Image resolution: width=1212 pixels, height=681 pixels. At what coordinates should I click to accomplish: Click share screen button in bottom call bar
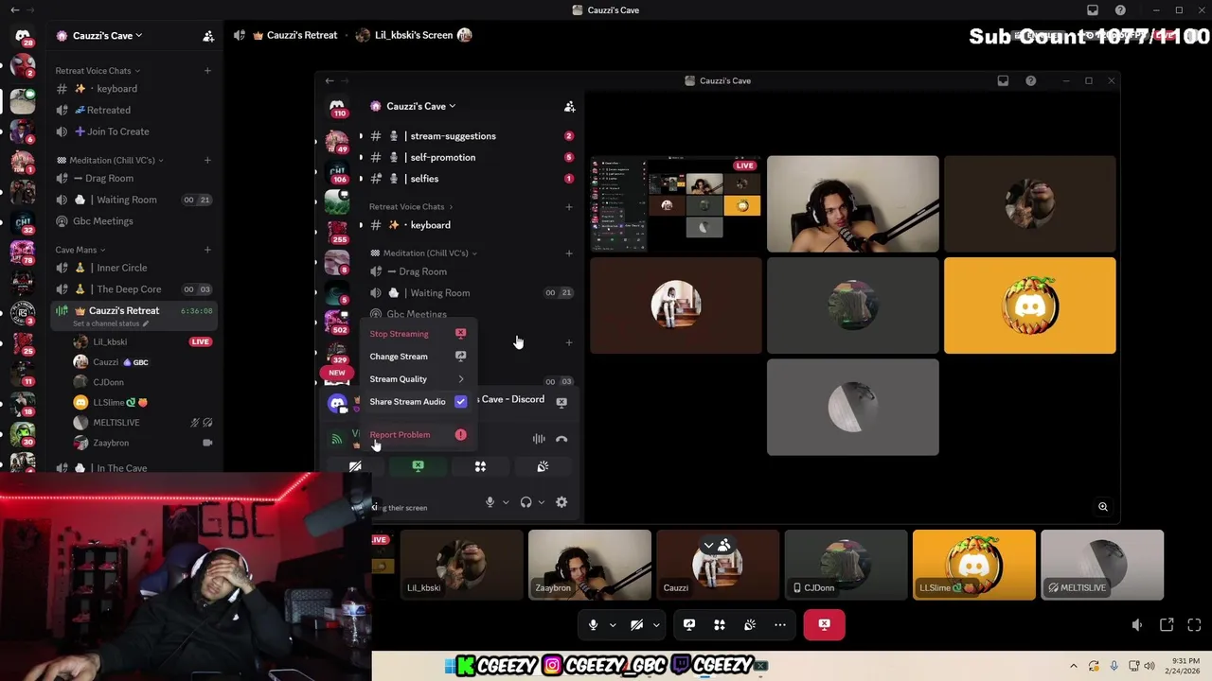689,624
